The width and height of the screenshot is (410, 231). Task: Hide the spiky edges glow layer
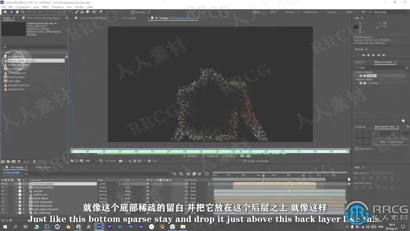pos(3,202)
